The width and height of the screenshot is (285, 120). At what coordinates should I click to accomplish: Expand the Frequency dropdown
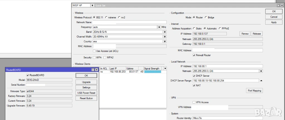159,27
